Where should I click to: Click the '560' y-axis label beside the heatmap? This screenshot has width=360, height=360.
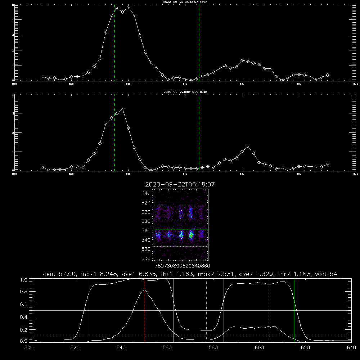click(146, 230)
